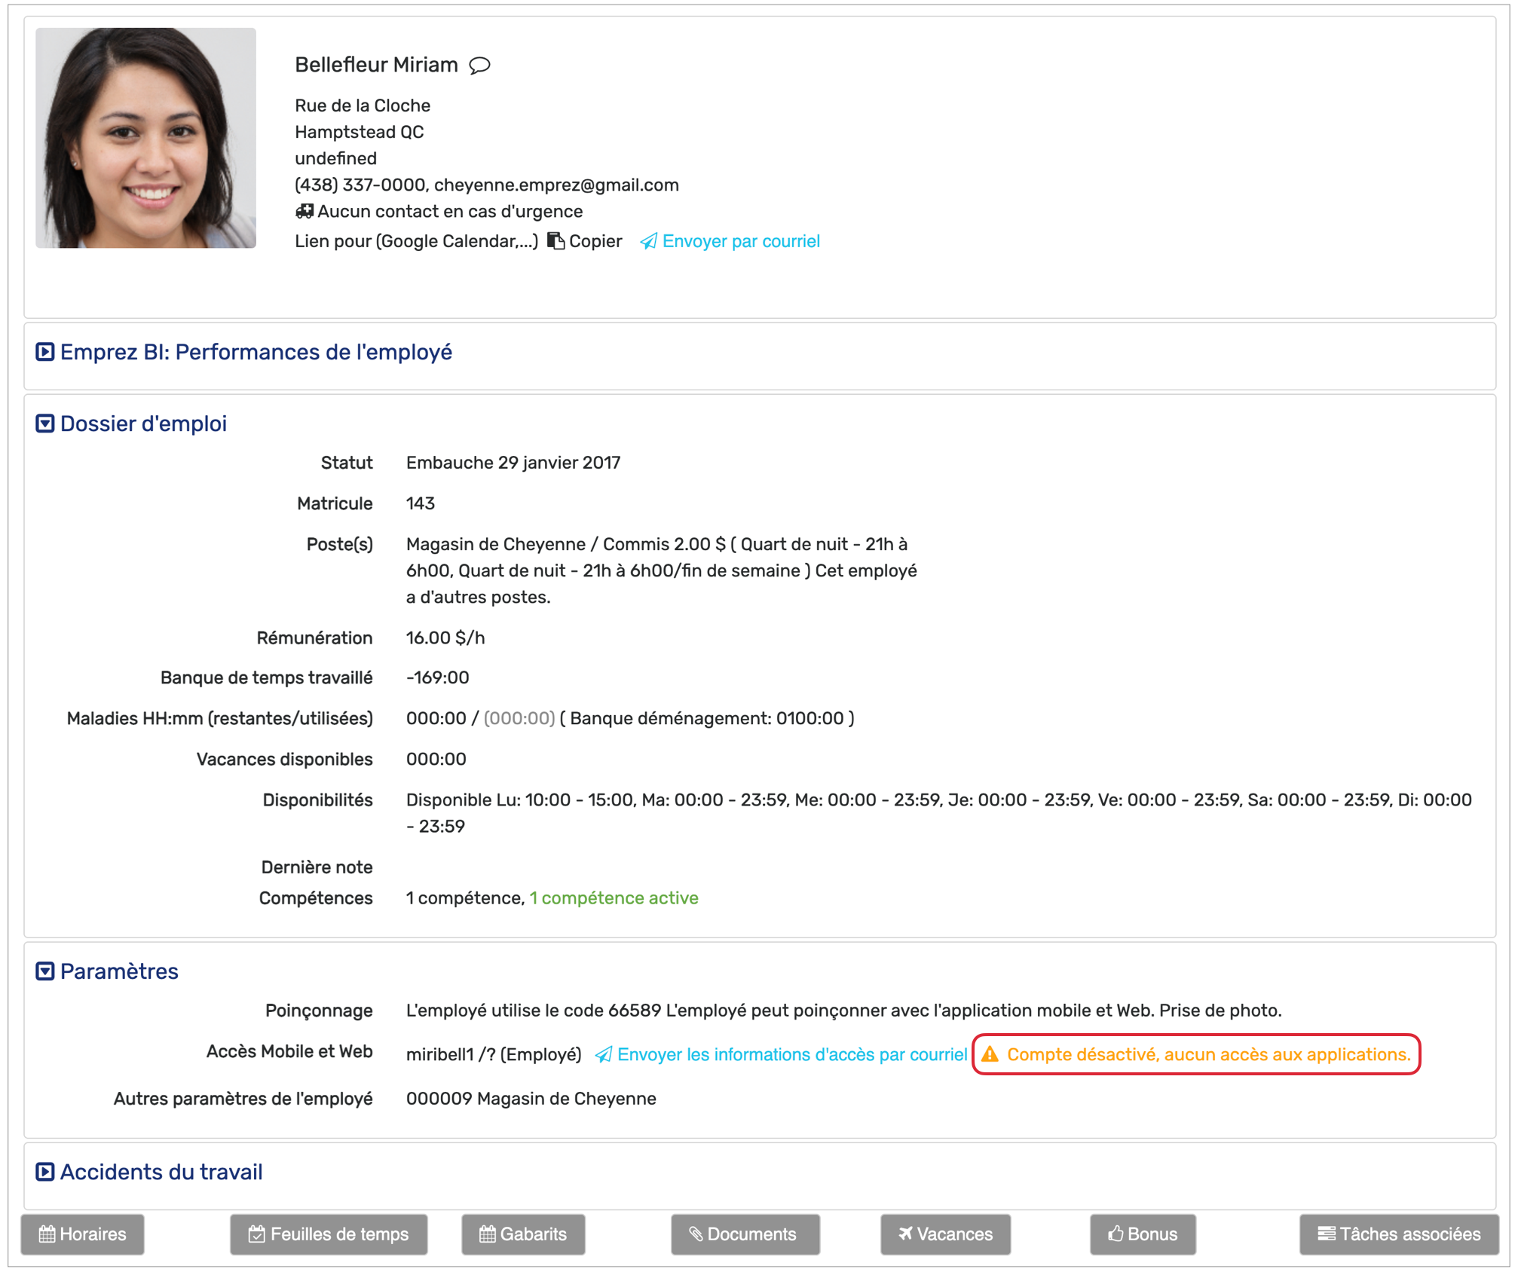Open Feuilles de temps
The image size is (1518, 1272).
(329, 1234)
